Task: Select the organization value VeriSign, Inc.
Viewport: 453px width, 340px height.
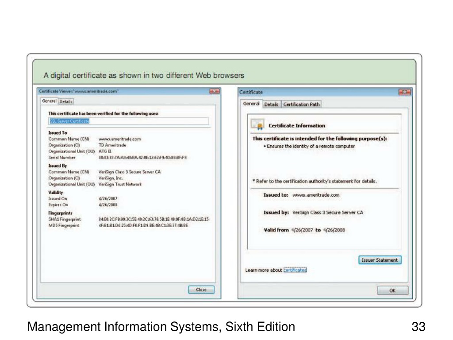Action: (111, 178)
